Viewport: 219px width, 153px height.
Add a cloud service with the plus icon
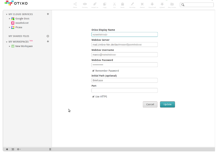tap(48, 14)
